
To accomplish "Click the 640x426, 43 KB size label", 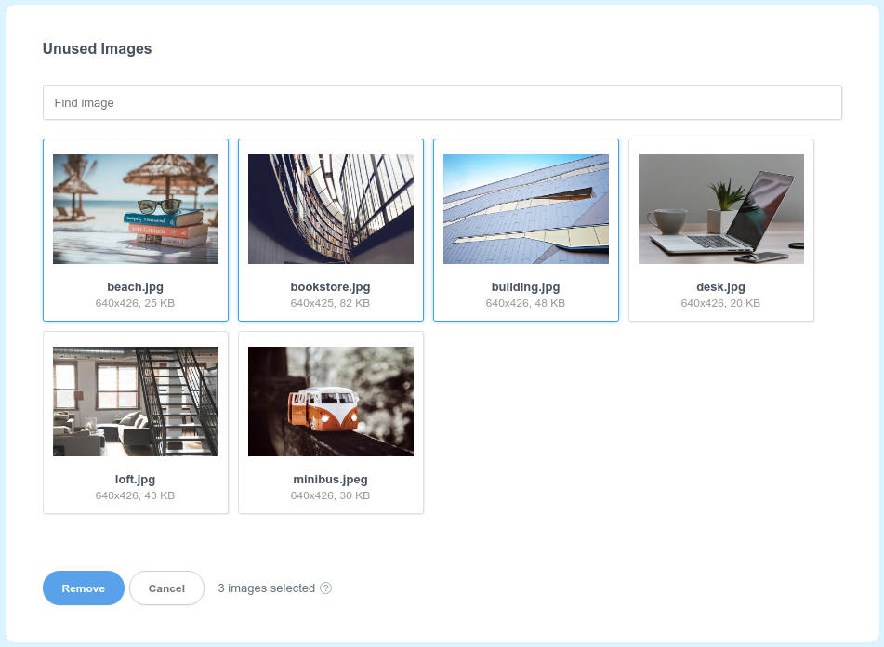I will coord(135,495).
